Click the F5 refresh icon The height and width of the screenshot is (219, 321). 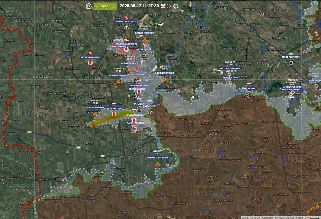89,6
